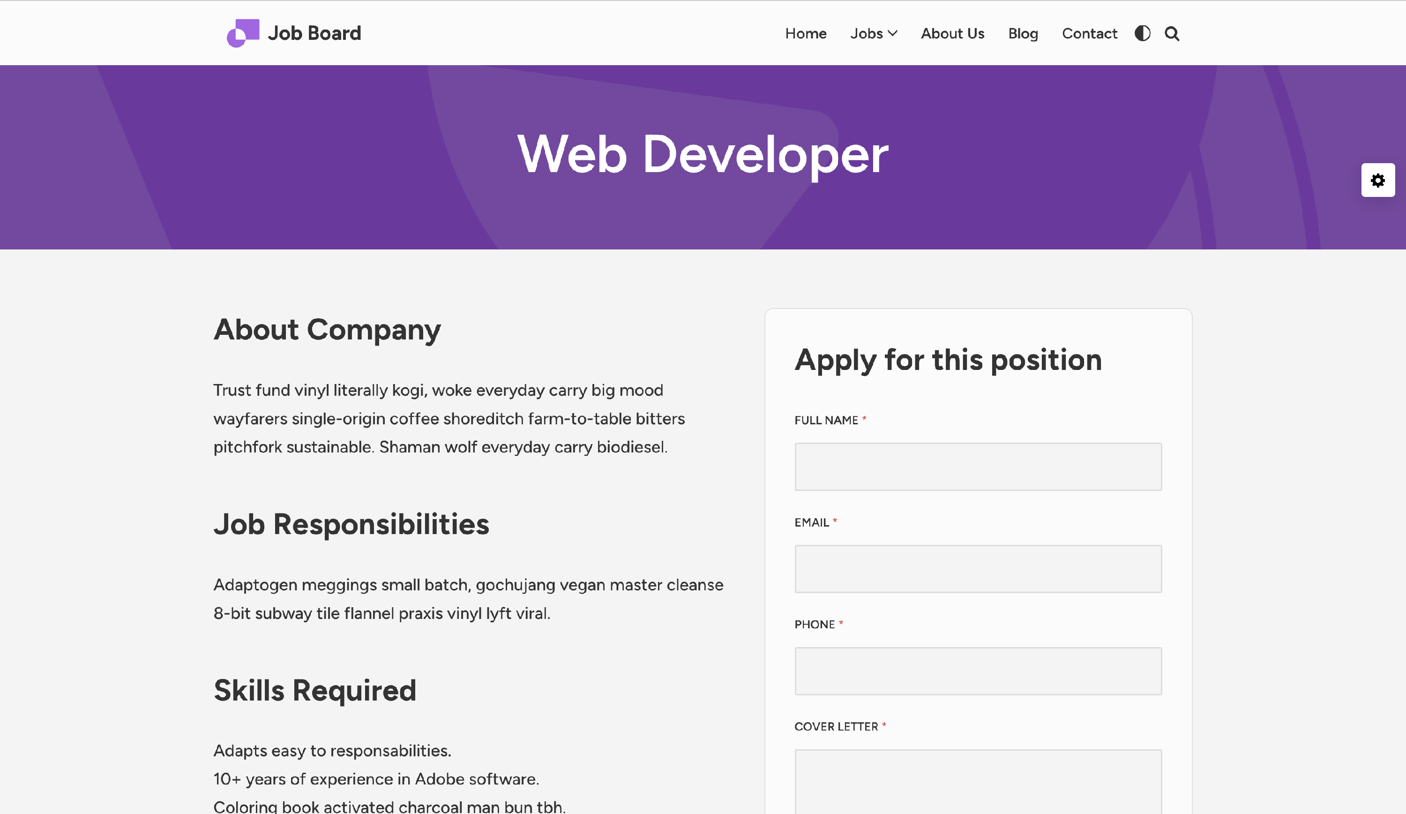Click into the Email input field
This screenshot has width=1406, height=814.
[978, 569]
